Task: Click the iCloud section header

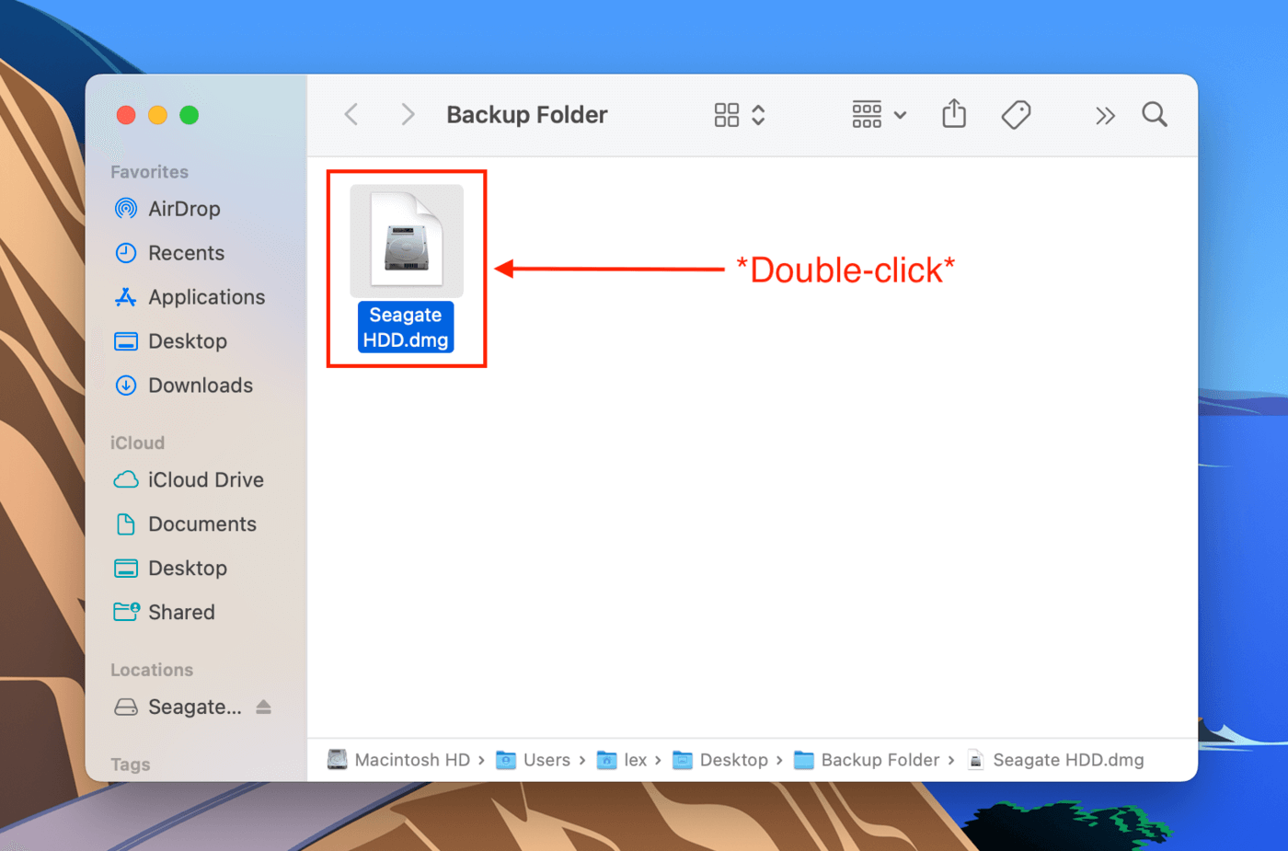Action: tap(137, 443)
